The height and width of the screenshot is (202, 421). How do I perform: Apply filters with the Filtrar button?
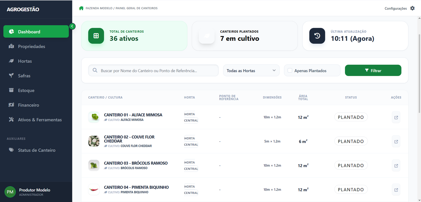point(373,70)
